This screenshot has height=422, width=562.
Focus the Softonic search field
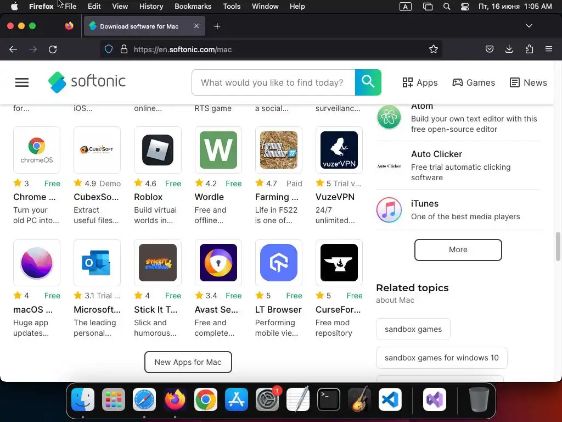pyautogui.click(x=273, y=82)
